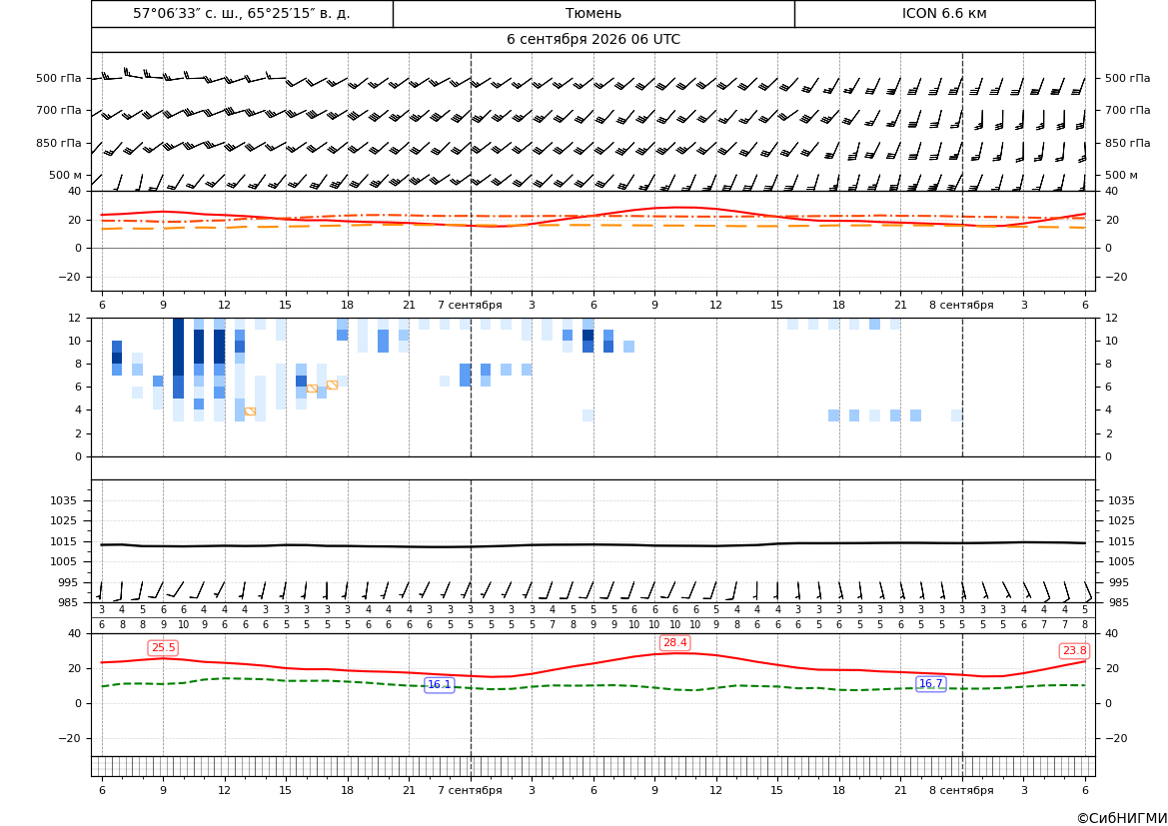Click the ICON 6.6 км model cell

[x=944, y=13]
